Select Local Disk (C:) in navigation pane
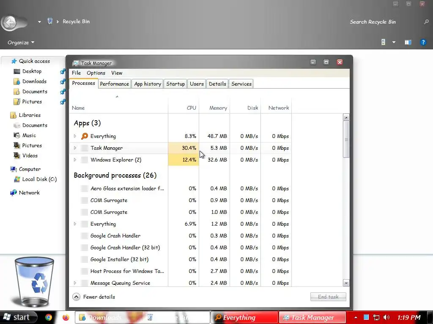 click(39, 179)
